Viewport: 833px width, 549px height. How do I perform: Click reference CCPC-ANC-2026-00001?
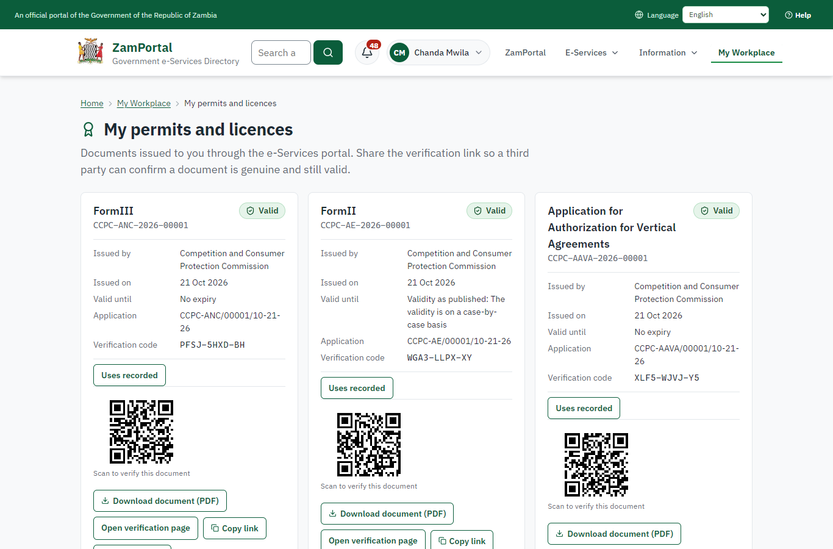(141, 225)
